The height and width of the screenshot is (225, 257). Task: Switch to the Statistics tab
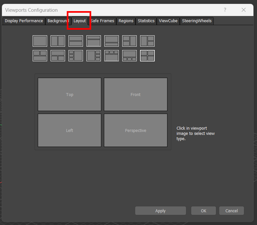(146, 21)
